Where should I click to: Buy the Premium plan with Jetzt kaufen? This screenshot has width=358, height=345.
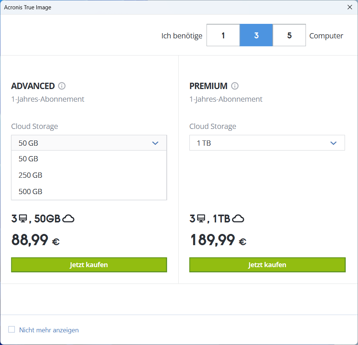click(x=267, y=265)
